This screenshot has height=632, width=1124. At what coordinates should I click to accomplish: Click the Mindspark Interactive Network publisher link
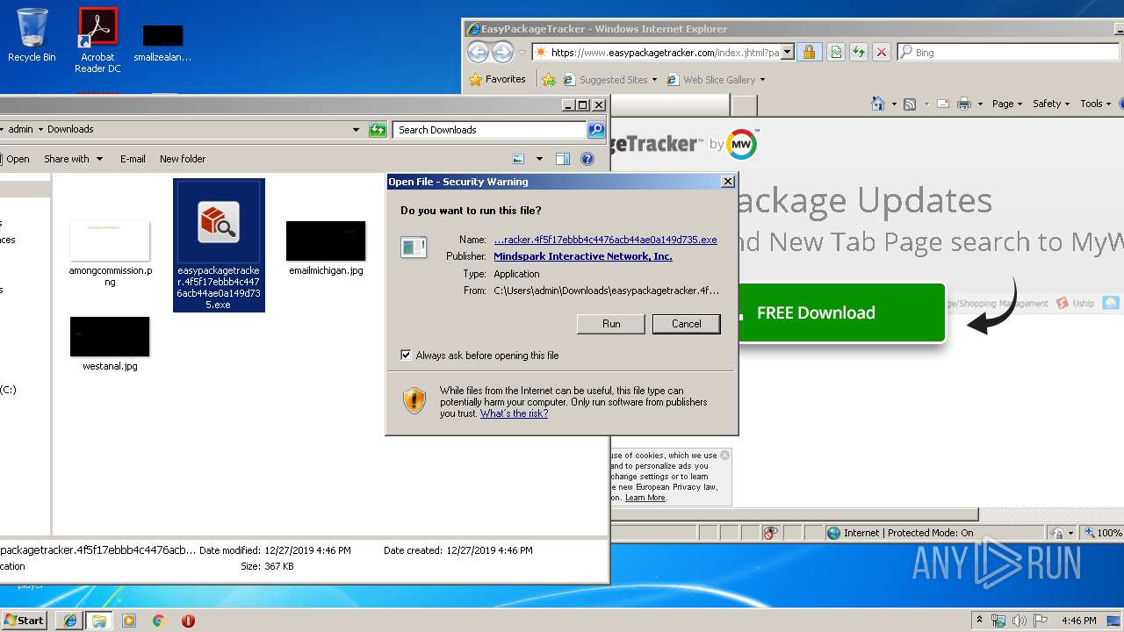[x=583, y=256]
